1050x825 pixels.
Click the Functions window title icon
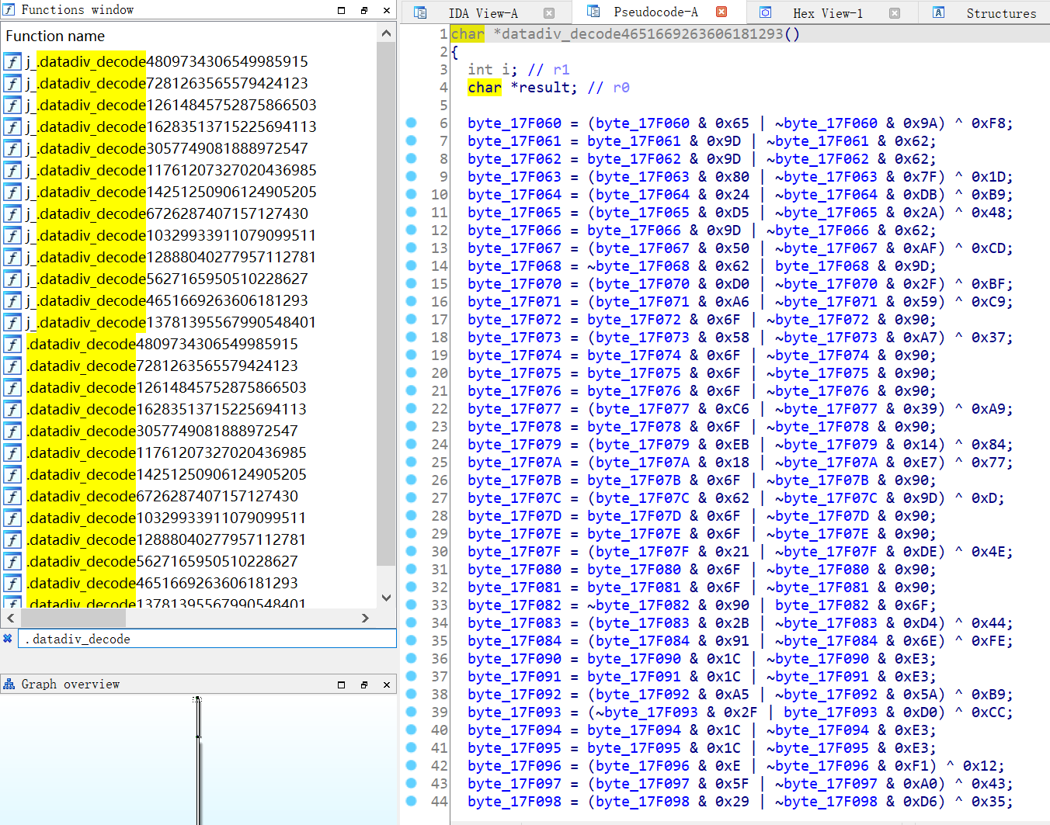(9, 9)
